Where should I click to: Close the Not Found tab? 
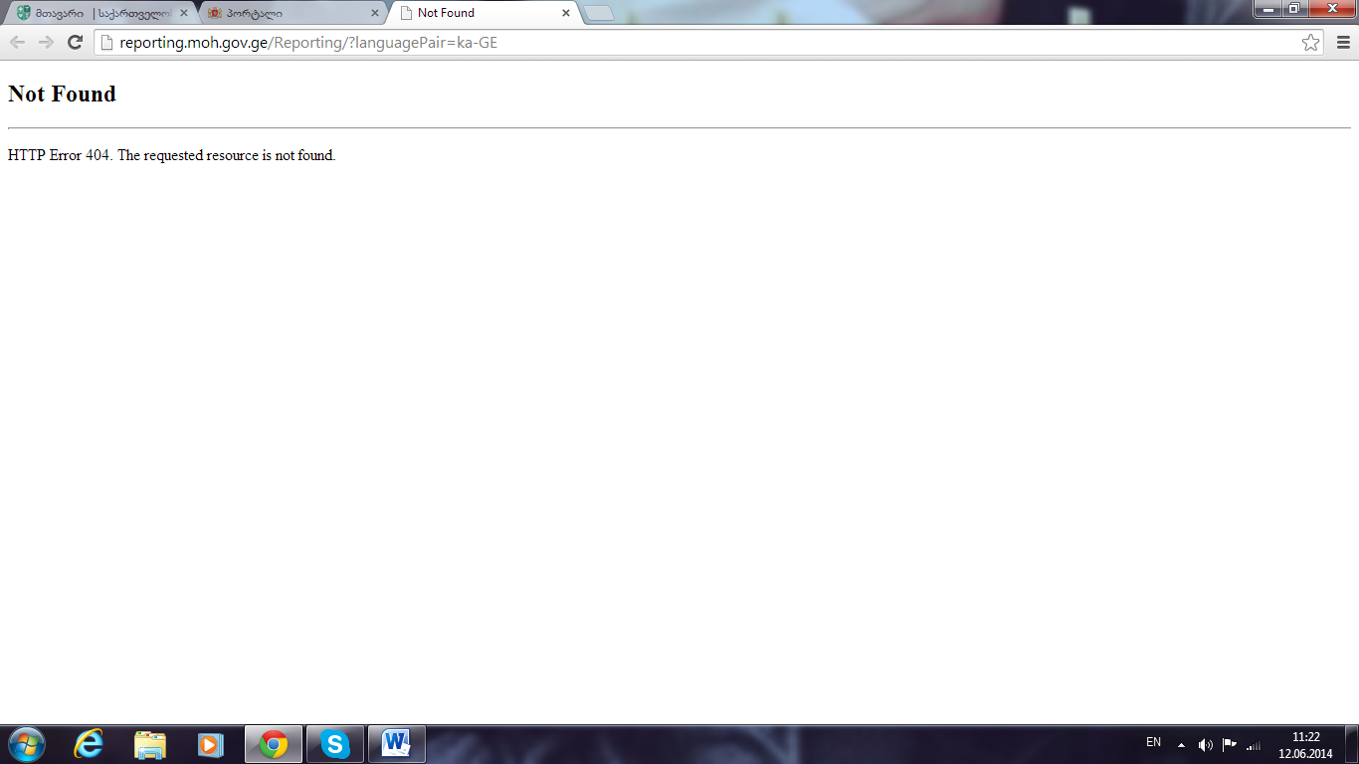[566, 13]
